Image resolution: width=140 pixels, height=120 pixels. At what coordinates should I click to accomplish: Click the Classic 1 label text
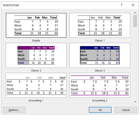(100, 40)
